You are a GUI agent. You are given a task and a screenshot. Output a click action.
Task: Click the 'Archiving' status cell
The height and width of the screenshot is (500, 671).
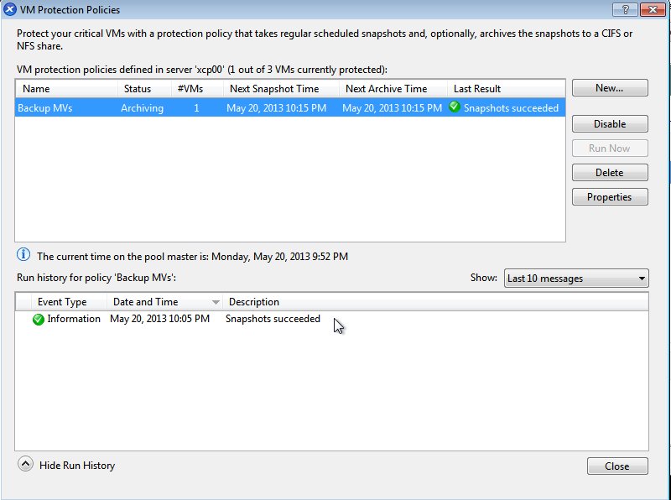click(142, 108)
